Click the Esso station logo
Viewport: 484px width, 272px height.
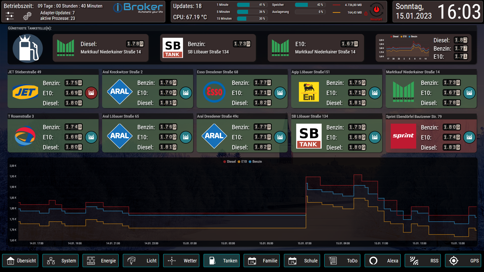pyautogui.click(x=214, y=92)
